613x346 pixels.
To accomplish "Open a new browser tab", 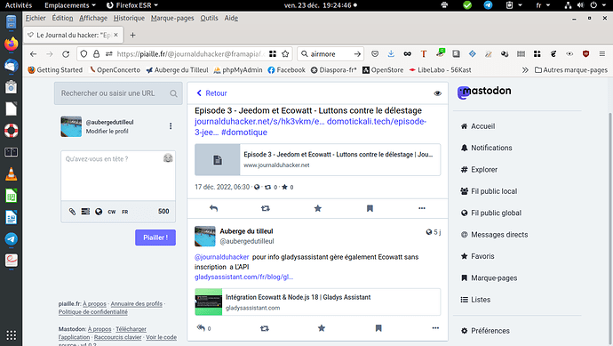I will 132,35.
